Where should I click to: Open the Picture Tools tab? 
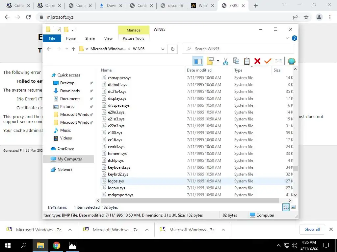pyautogui.click(x=134, y=38)
